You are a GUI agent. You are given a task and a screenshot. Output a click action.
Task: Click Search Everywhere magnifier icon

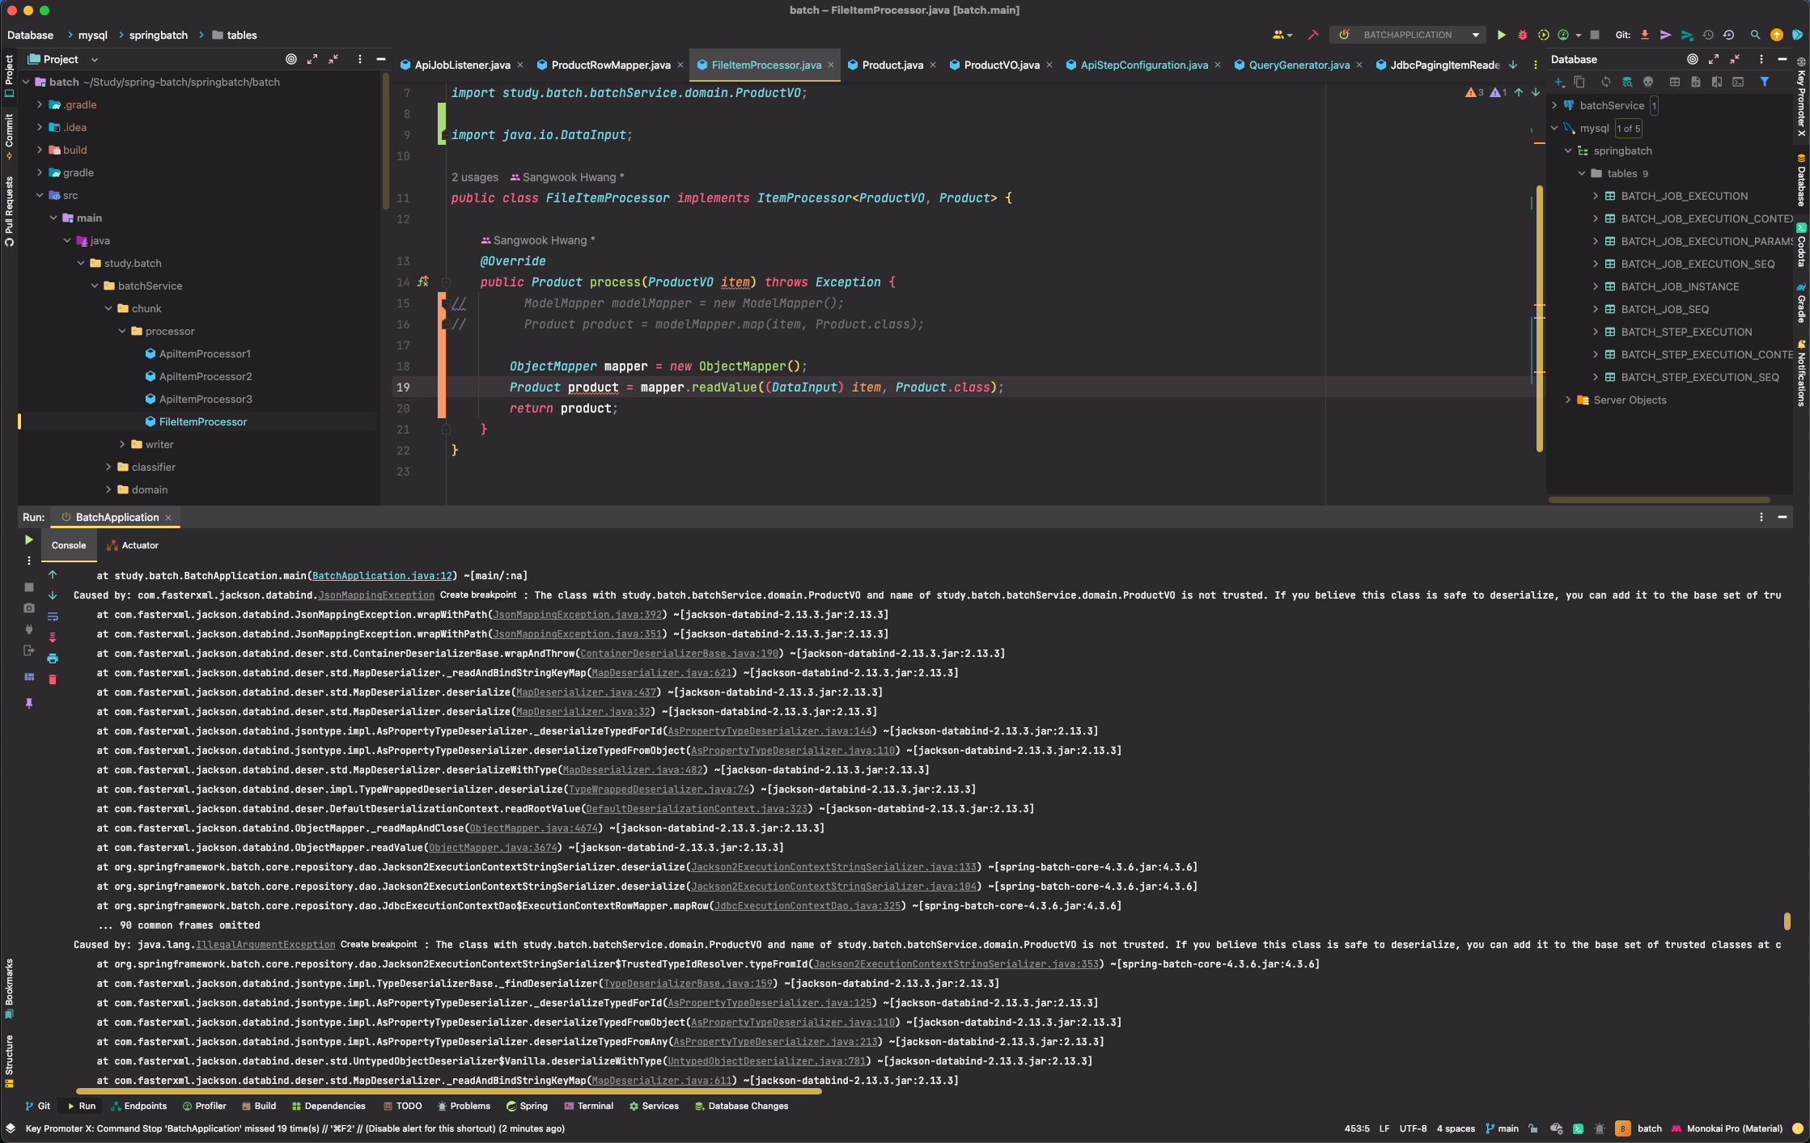[x=1754, y=35]
